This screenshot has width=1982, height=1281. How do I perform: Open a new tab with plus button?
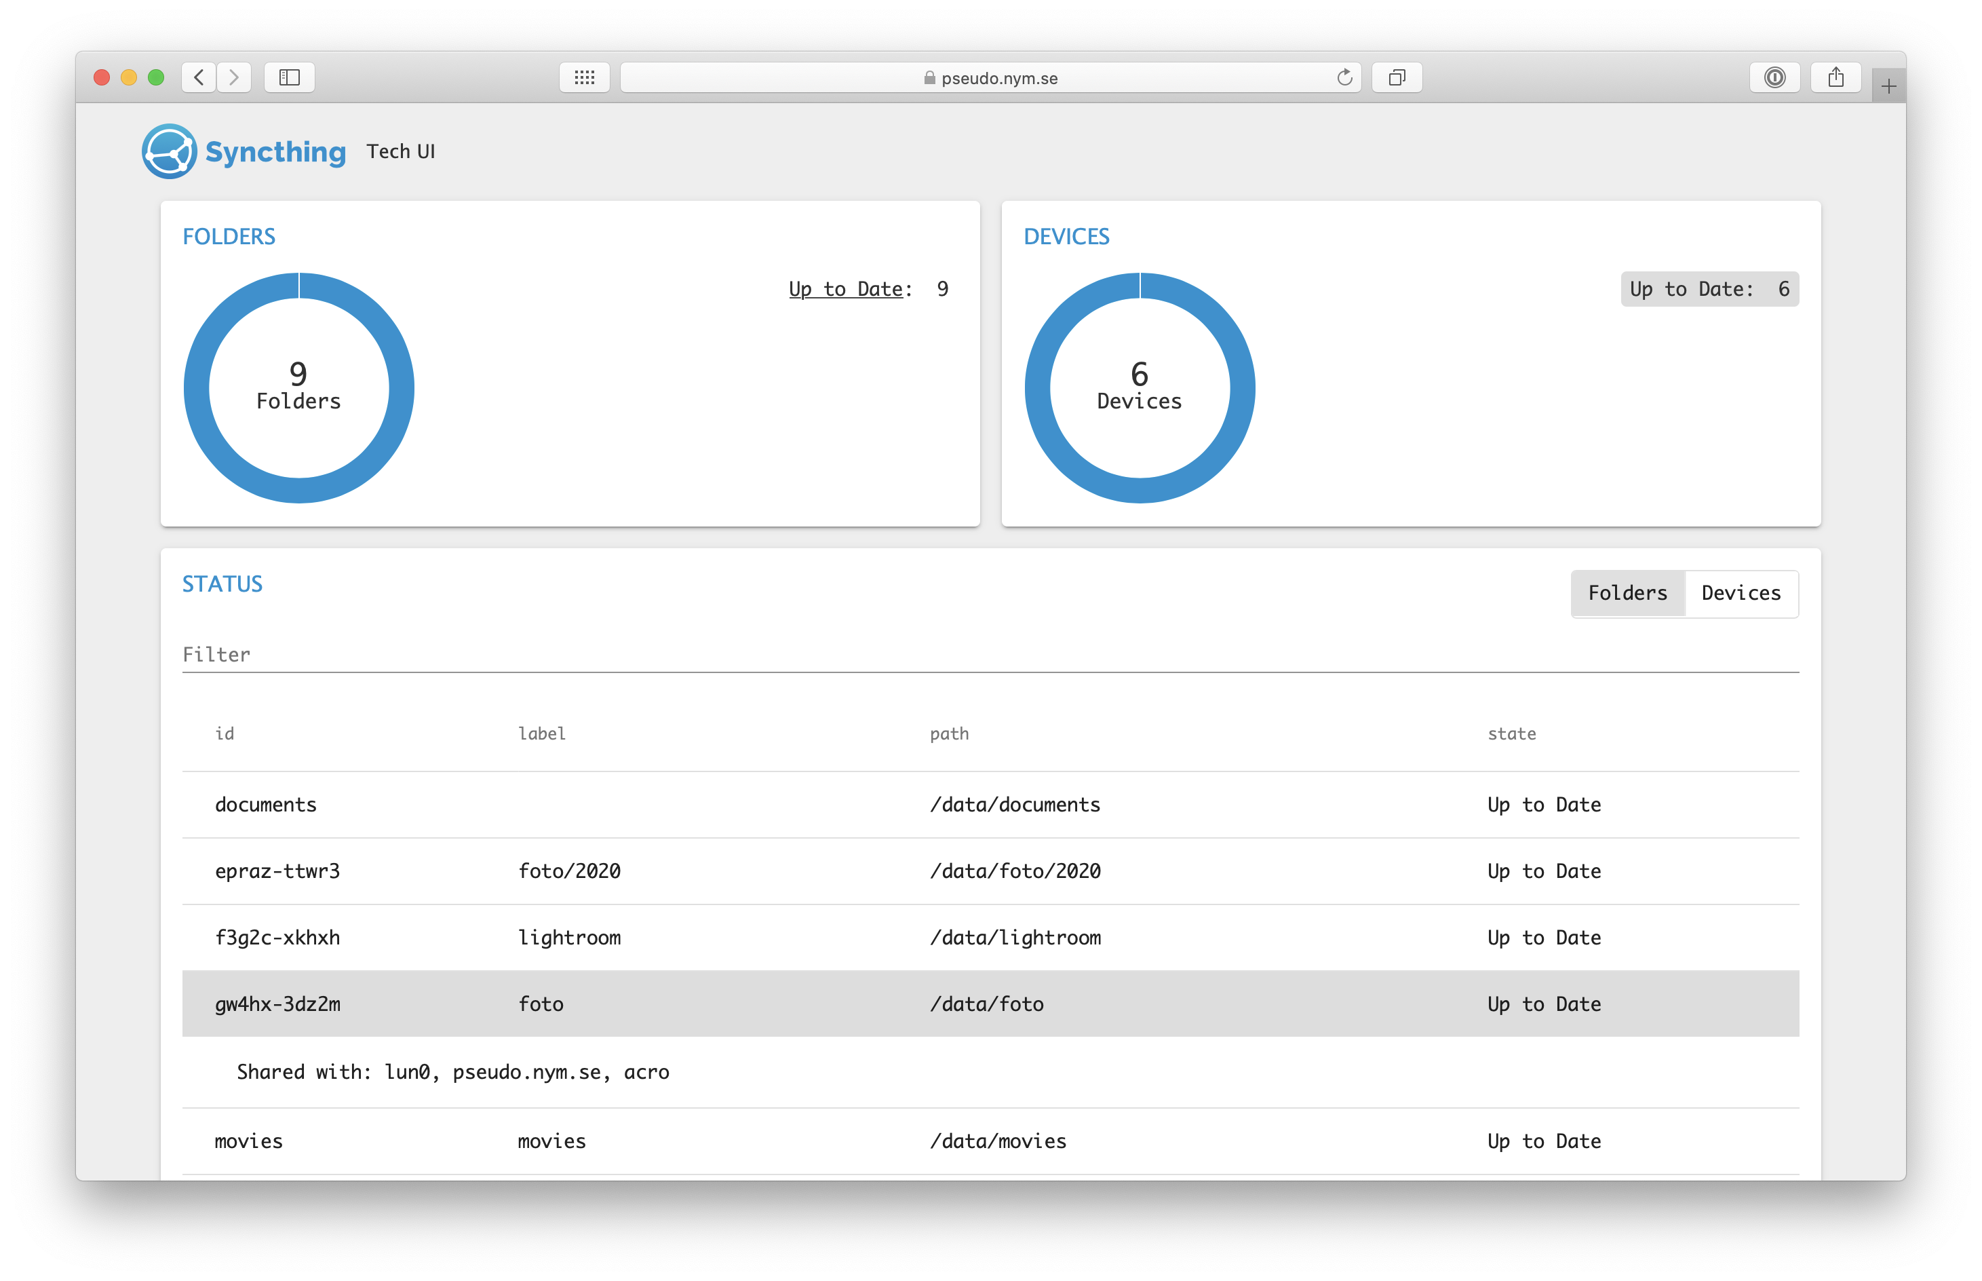point(1888,87)
